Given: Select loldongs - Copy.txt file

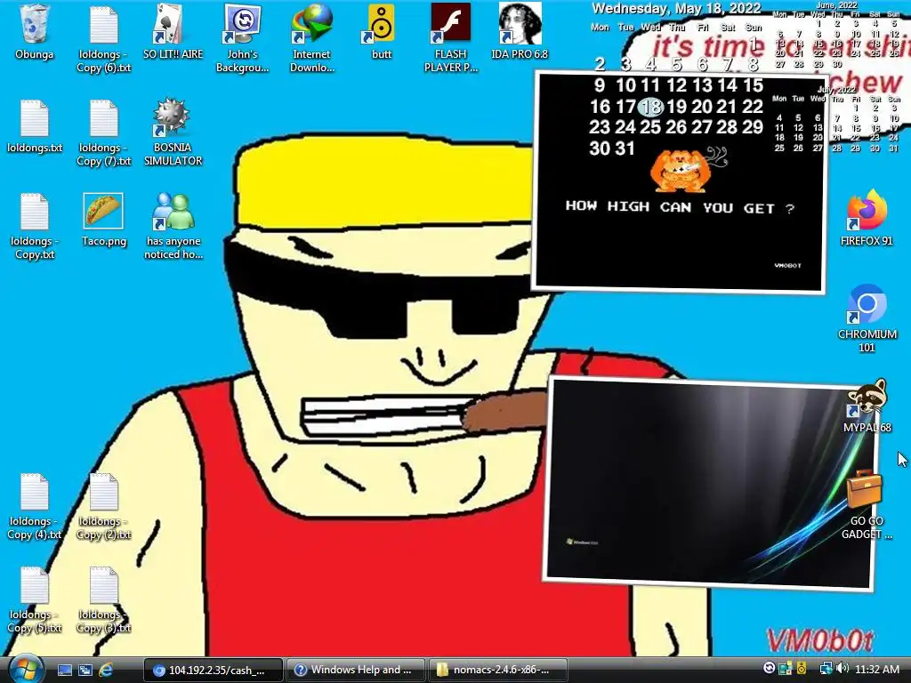Looking at the screenshot, I should click(x=35, y=227).
